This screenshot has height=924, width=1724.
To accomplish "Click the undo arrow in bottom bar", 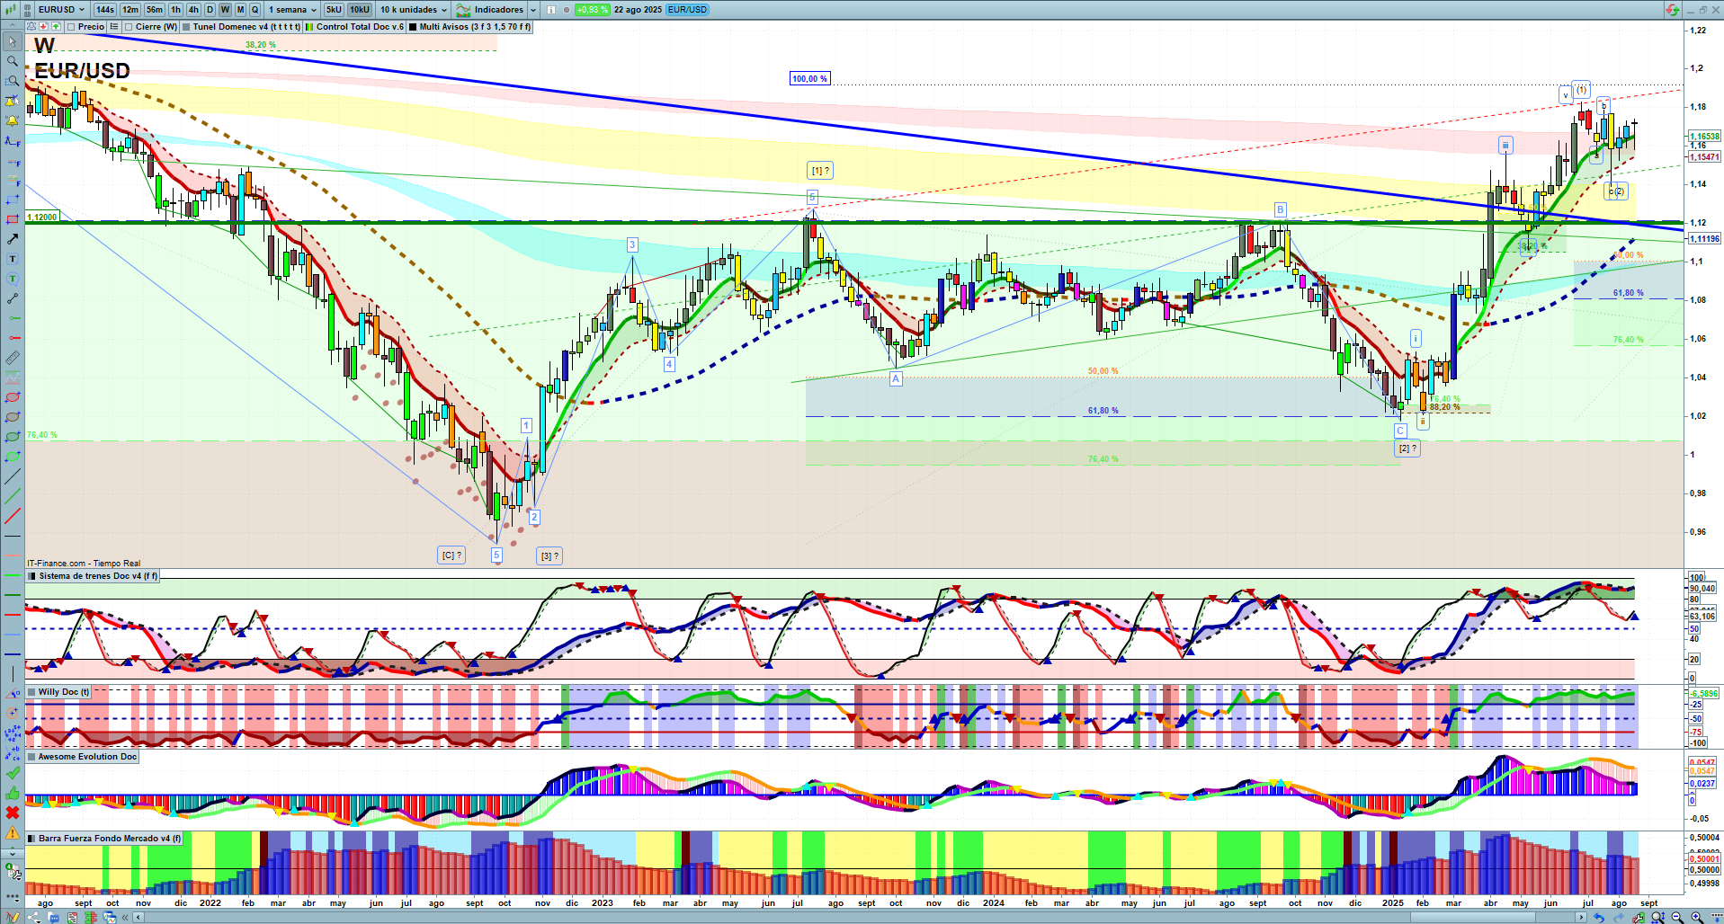I will coord(1598,917).
